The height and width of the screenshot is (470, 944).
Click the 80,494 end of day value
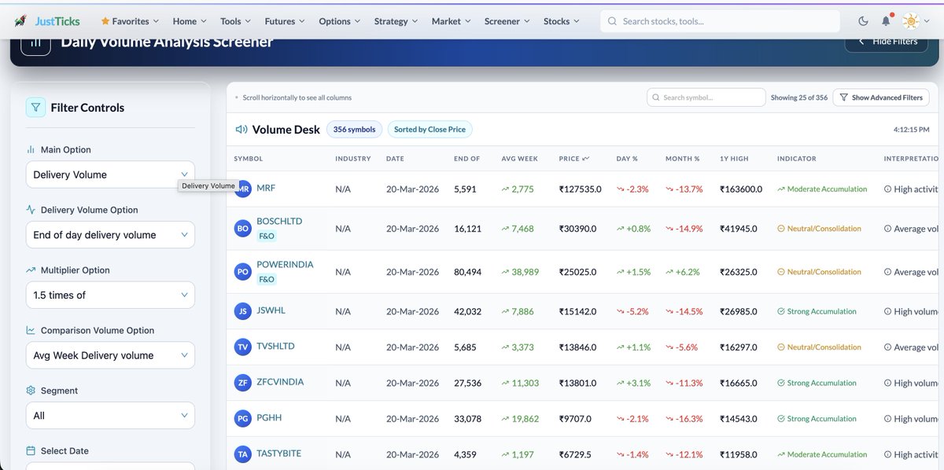(x=468, y=272)
